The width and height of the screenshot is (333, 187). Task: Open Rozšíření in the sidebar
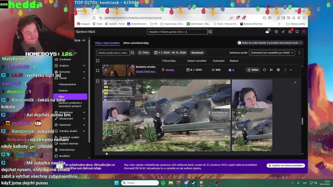[x=65, y=156]
